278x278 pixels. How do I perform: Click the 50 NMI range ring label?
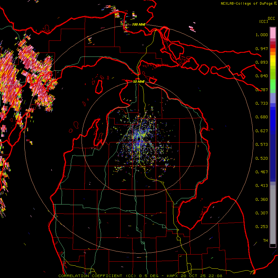coord(139,82)
